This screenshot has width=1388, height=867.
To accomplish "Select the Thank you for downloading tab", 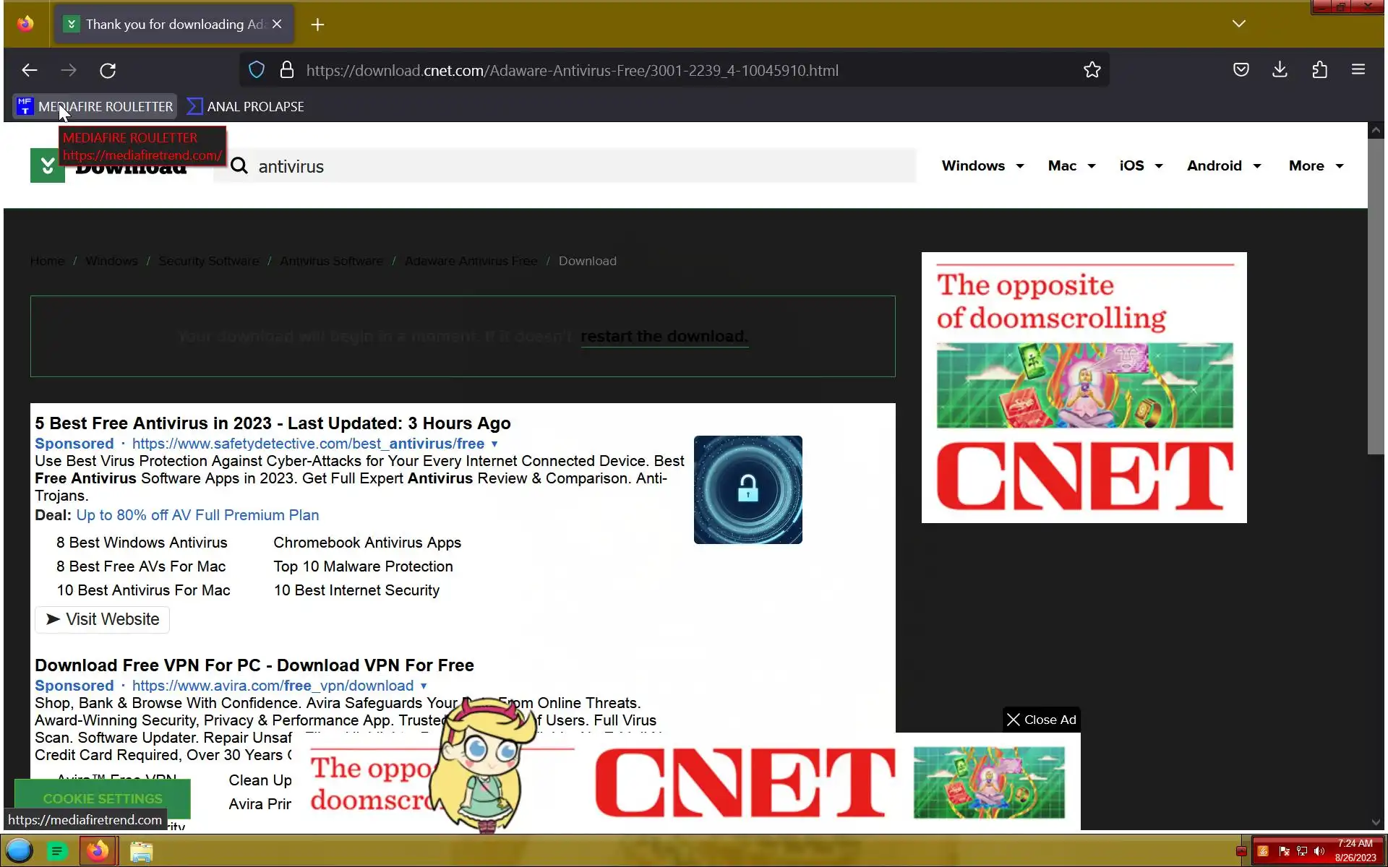I will point(166,25).
